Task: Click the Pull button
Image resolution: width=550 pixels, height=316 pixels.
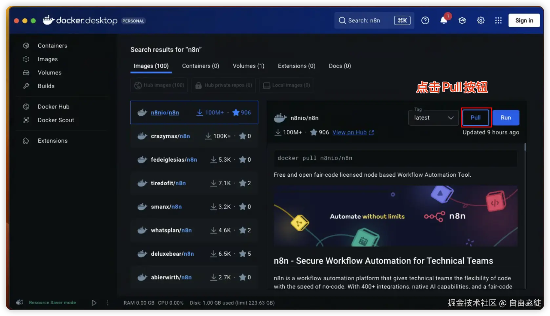Action: pyautogui.click(x=476, y=118)
